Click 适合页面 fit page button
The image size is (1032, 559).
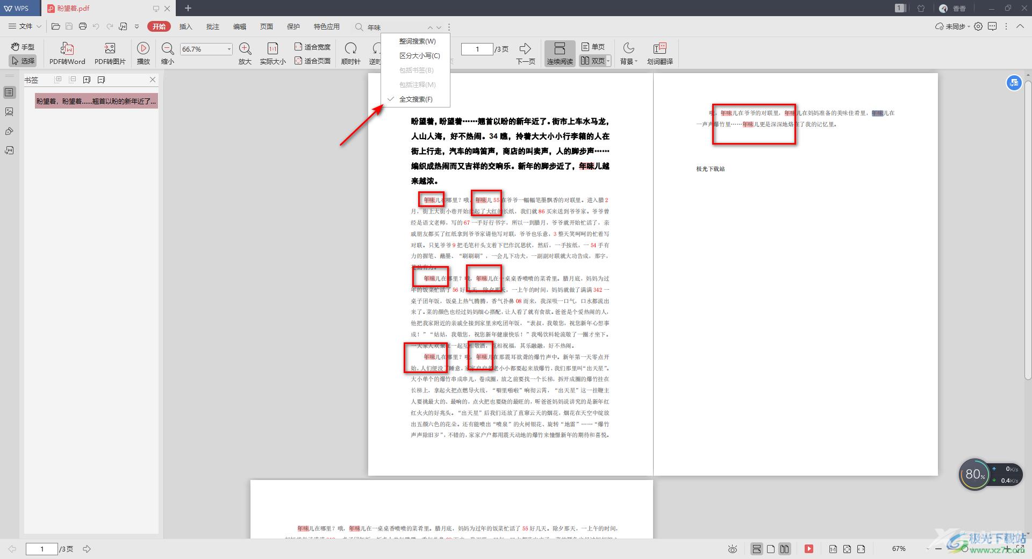(312, 61)
